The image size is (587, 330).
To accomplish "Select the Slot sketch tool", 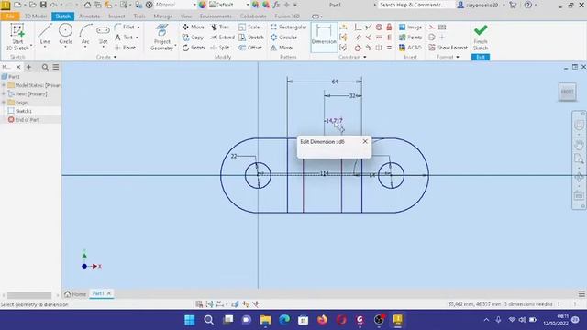I will tap(103, 35).
